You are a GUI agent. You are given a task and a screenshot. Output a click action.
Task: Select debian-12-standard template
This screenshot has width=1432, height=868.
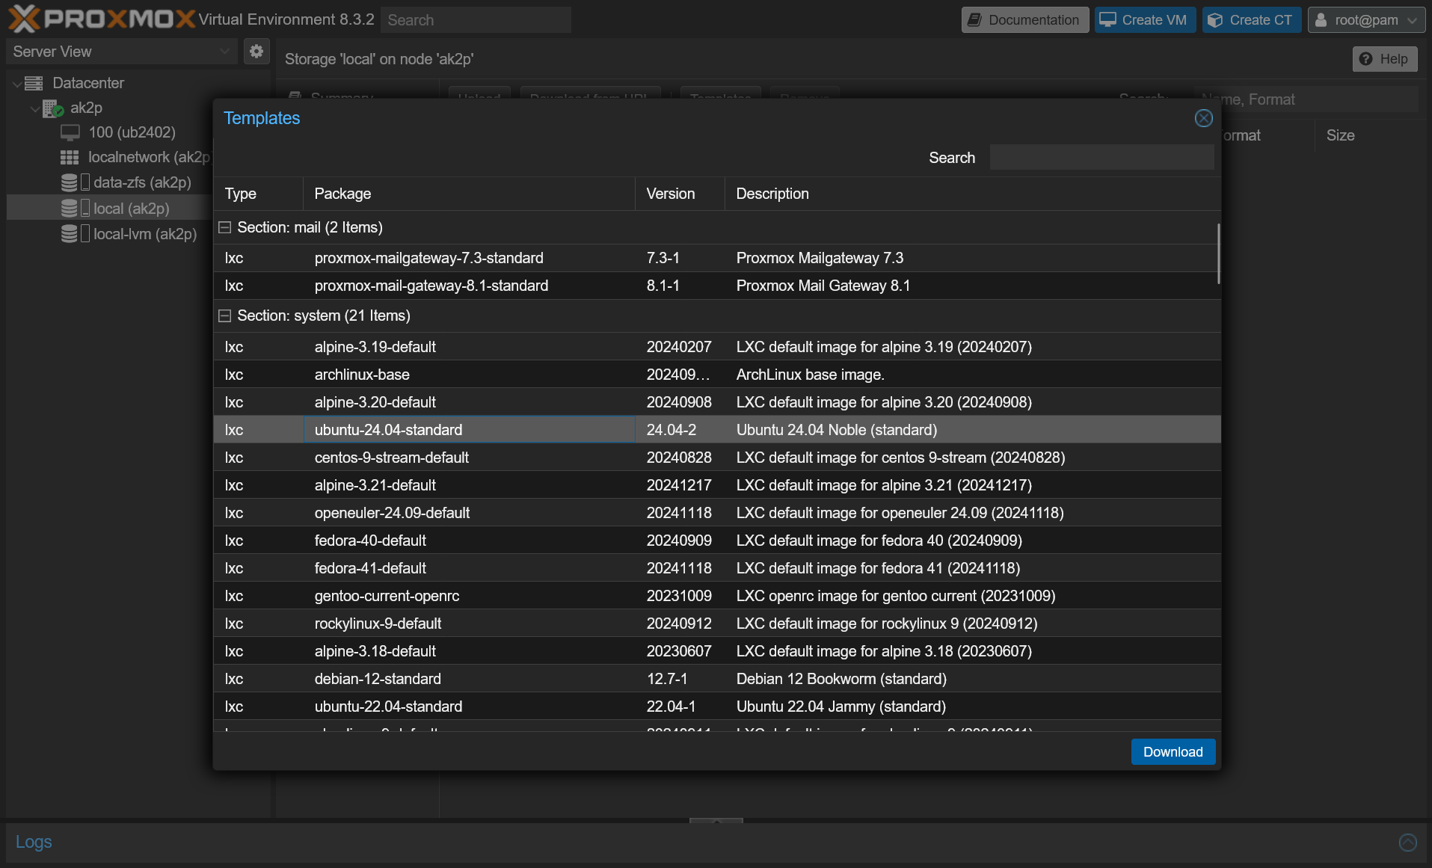[717, 679]
